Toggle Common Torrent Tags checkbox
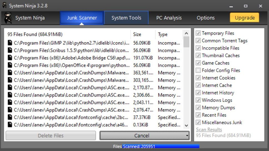 198,41
